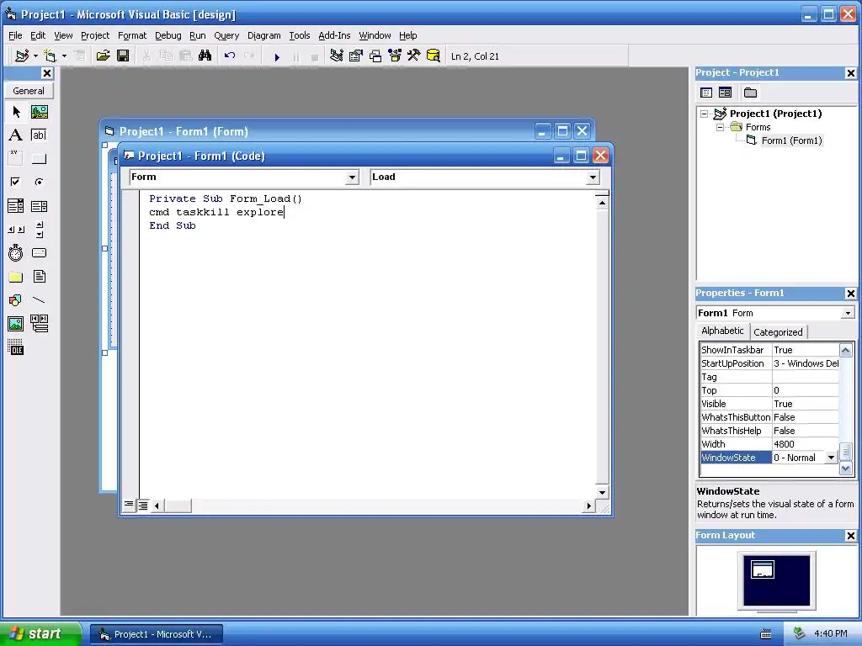This screenshot has height=646, width=862.
Task: Select the Visible property row
Action: click(x=769, y=404)
